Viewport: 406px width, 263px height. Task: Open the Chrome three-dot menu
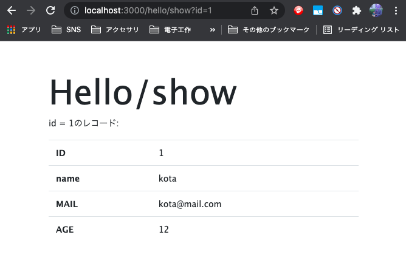(x=396, y=10)
